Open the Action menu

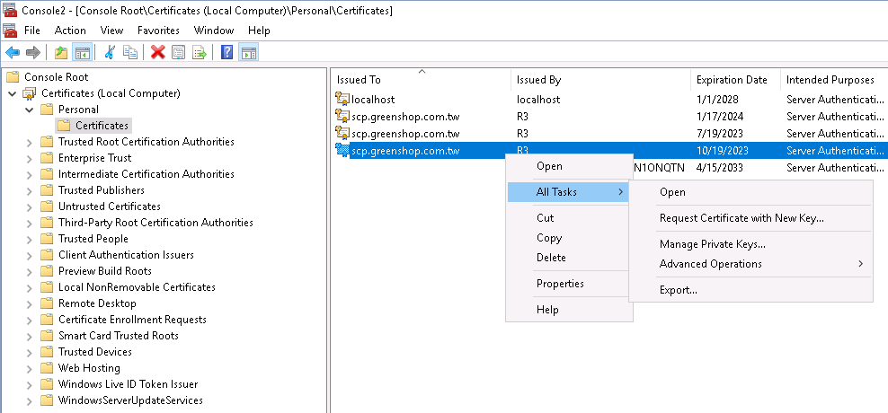(70, 31)
